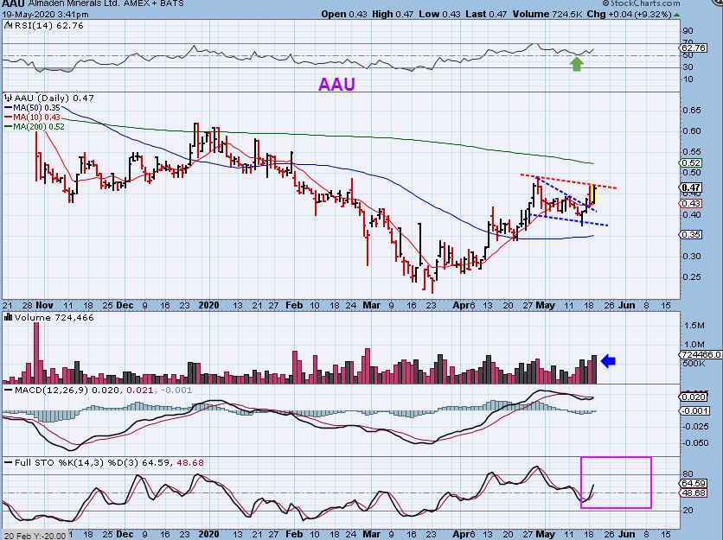This screenshot has height=540, width=723.
Task: Click the Low 0.43 value
Action: coord(439,15)
